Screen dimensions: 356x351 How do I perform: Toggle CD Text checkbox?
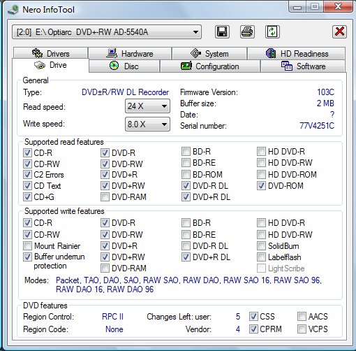point(27,186)
